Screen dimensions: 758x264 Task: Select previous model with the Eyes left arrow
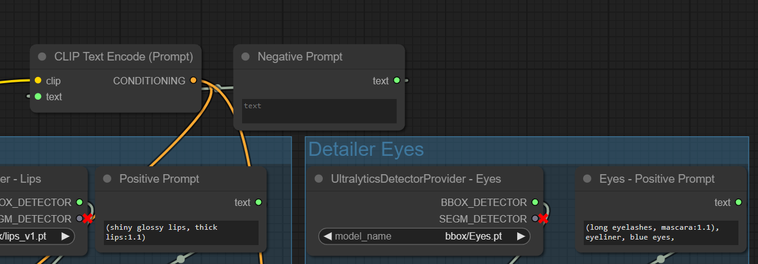coord(327,236)
